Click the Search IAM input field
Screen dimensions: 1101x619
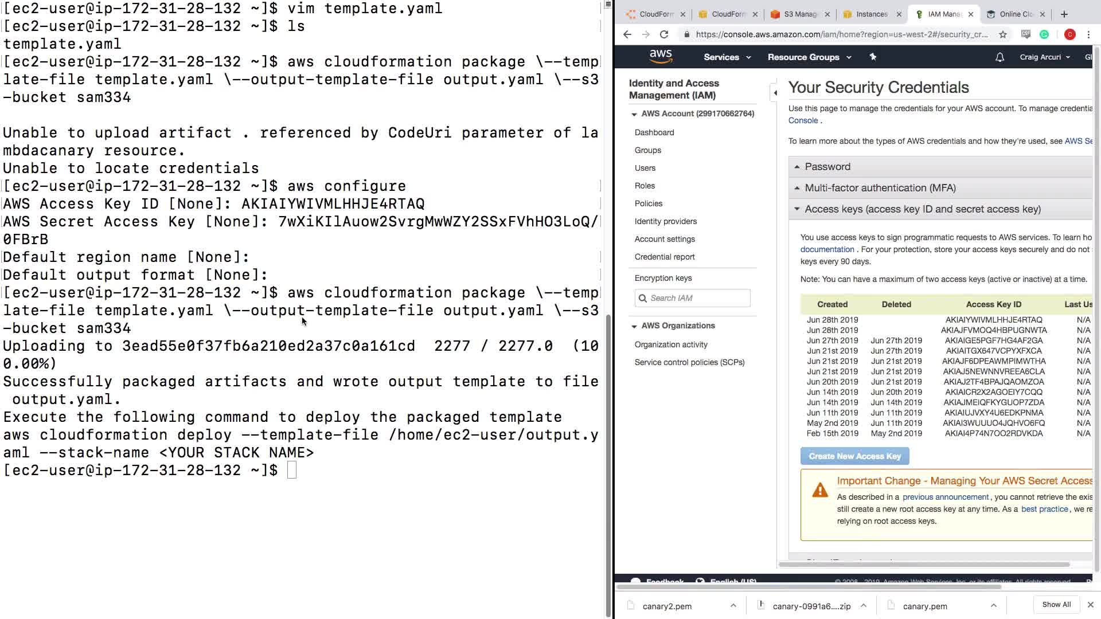click(693, 298)
